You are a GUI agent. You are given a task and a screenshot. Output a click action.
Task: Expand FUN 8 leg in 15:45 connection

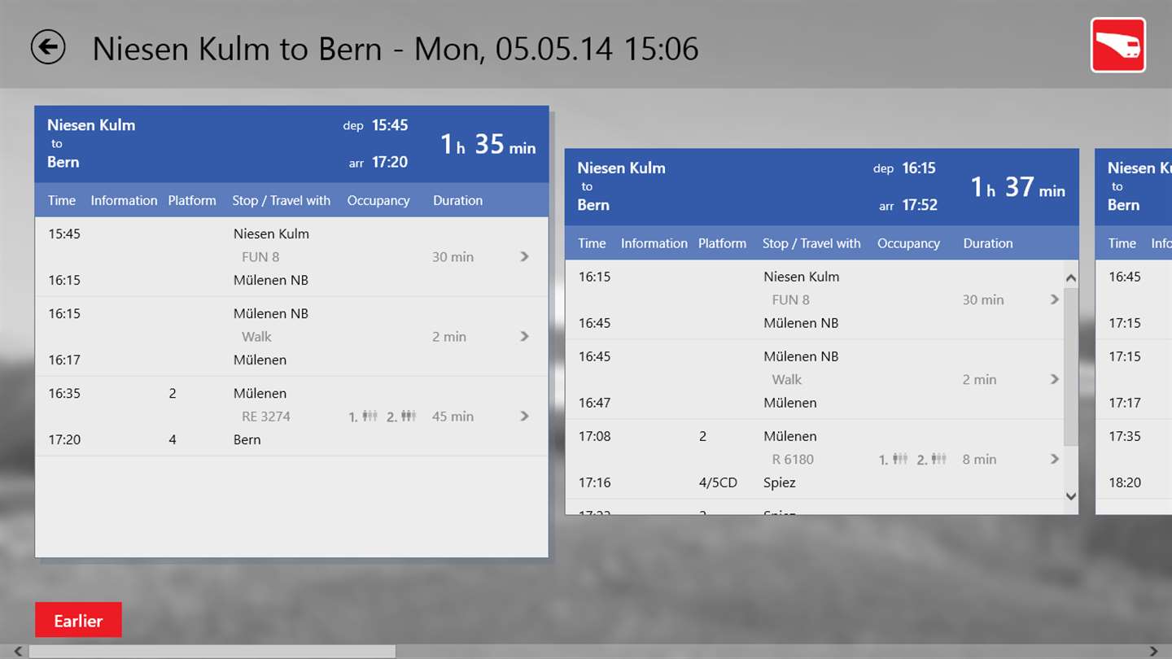(524, 256)
